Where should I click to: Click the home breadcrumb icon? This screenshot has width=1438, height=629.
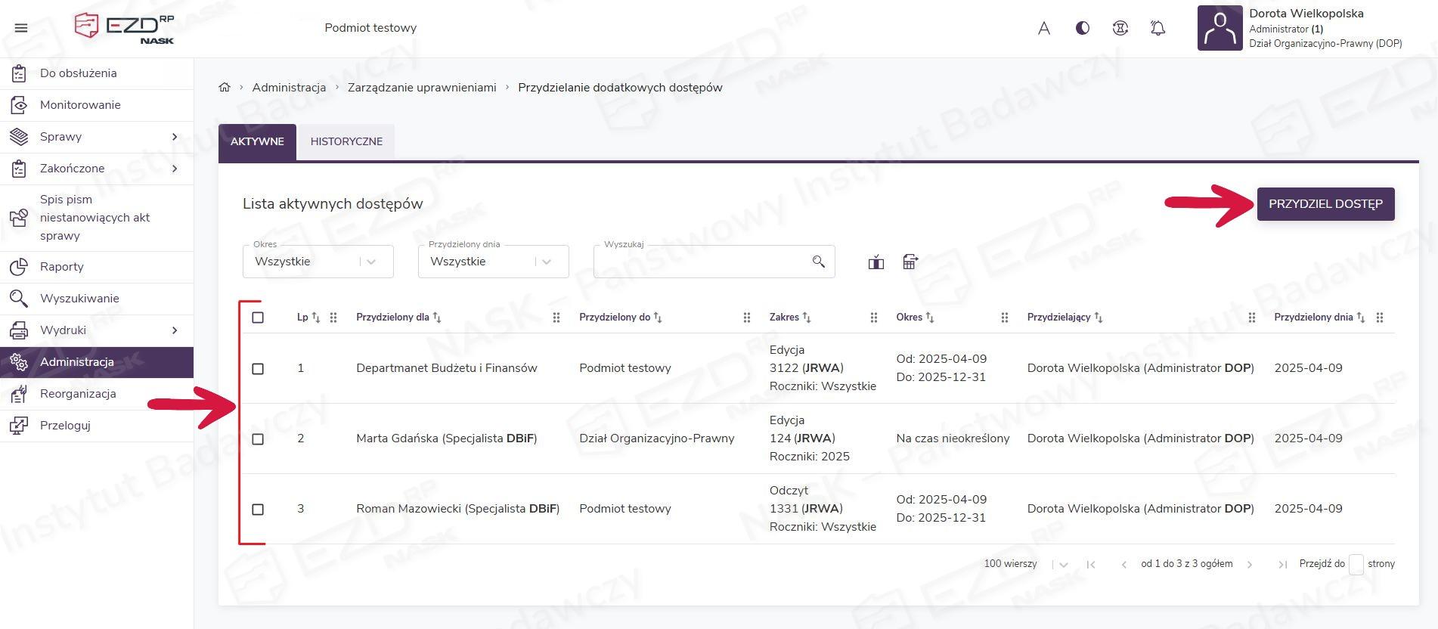[225, 88]
